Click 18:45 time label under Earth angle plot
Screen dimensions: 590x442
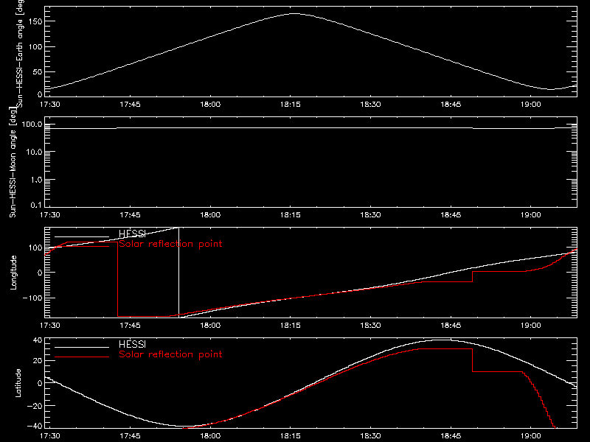click(x=451, y=104)
